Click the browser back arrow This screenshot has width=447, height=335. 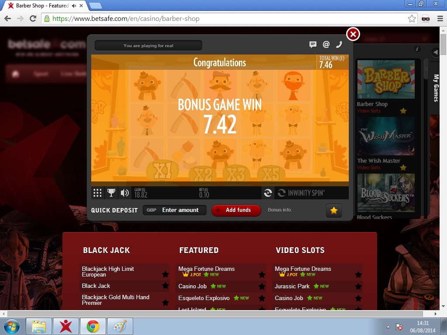8,19
